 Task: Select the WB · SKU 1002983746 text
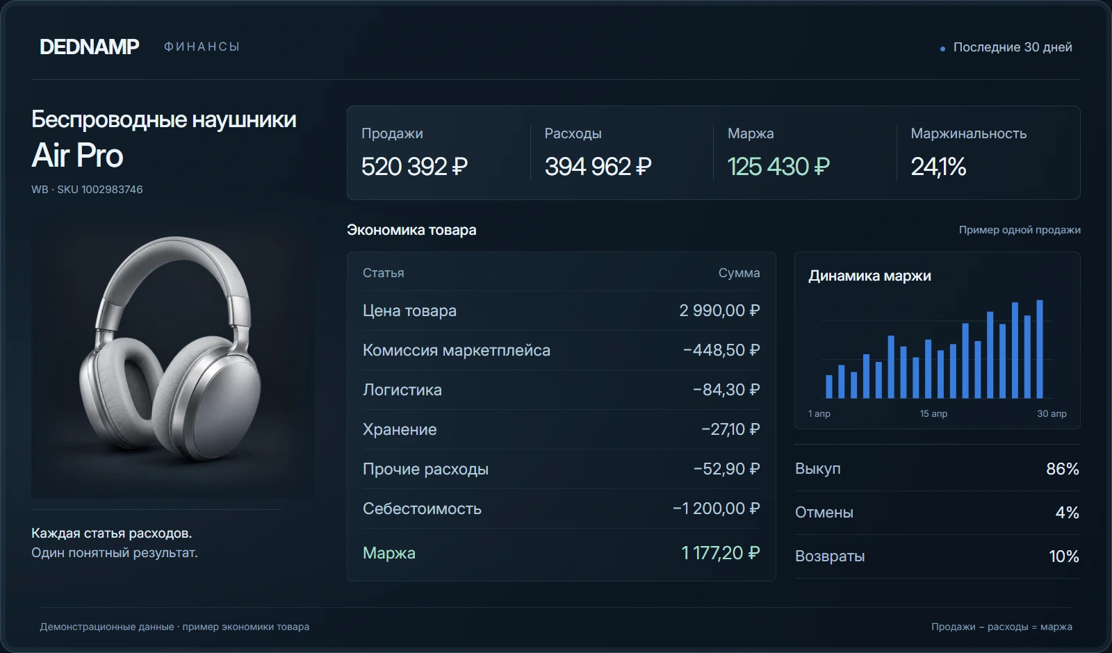tap(87, 190)
